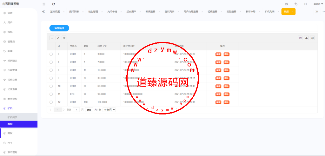Viewport: 325px width, 156px height.
Task: Click the blue 添加项目 button
Action: [x=59, y=28]
